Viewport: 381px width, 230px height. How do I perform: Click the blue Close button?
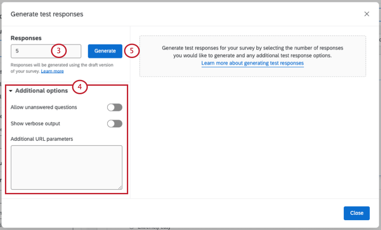[356, 213]
